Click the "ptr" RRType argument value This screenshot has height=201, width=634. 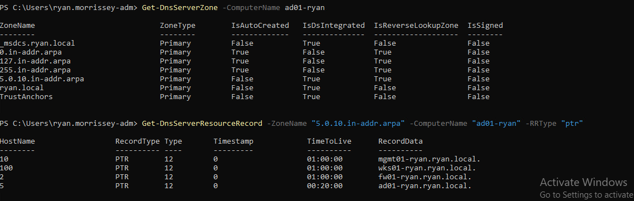coord(572,123)
